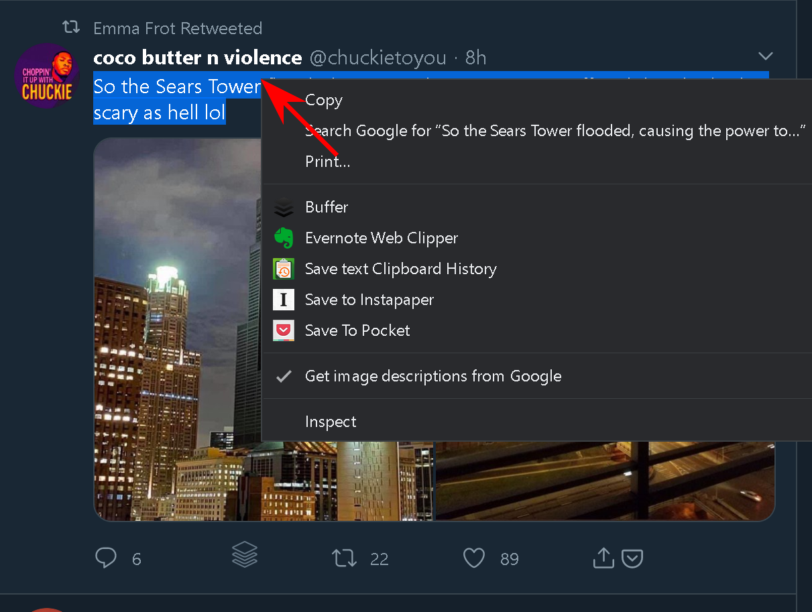The width and height of the screenshot is (812, 612).
Task: Click the reply speech bubble icon
Action: click(x=106, y=558)
